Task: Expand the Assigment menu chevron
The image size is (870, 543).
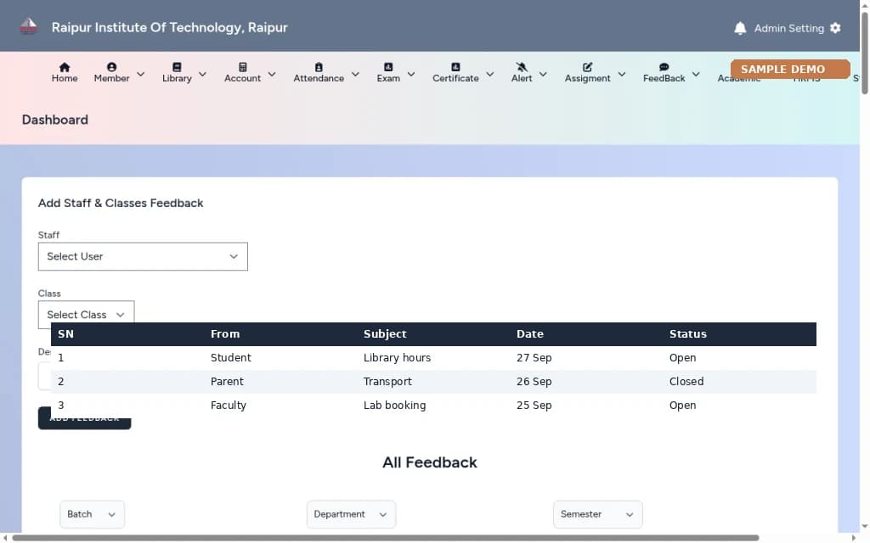Action: (x=622, y=74)
